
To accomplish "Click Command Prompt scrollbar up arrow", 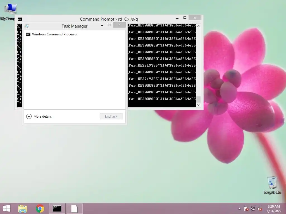I will click(199, 26).
